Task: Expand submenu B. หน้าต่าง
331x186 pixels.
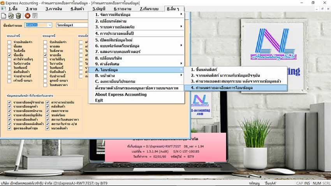Action: click(x=136, y=75)
